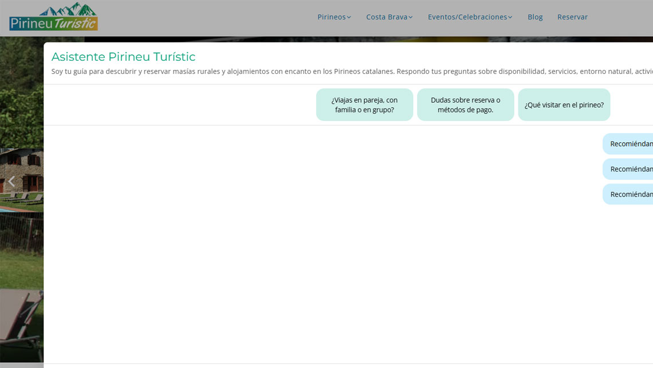The height and width of the screenshot is (368, 653).
Task: Open the Pirineos menu label
Action: point(331,17)
